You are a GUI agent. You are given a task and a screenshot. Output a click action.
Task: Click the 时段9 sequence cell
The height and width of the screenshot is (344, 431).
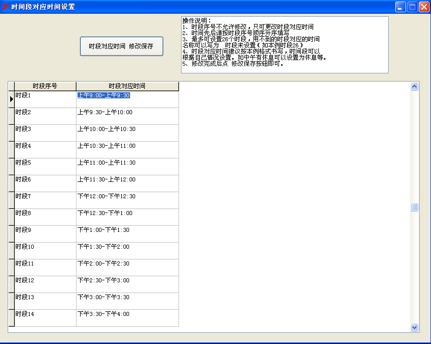[x=45, y=234]
